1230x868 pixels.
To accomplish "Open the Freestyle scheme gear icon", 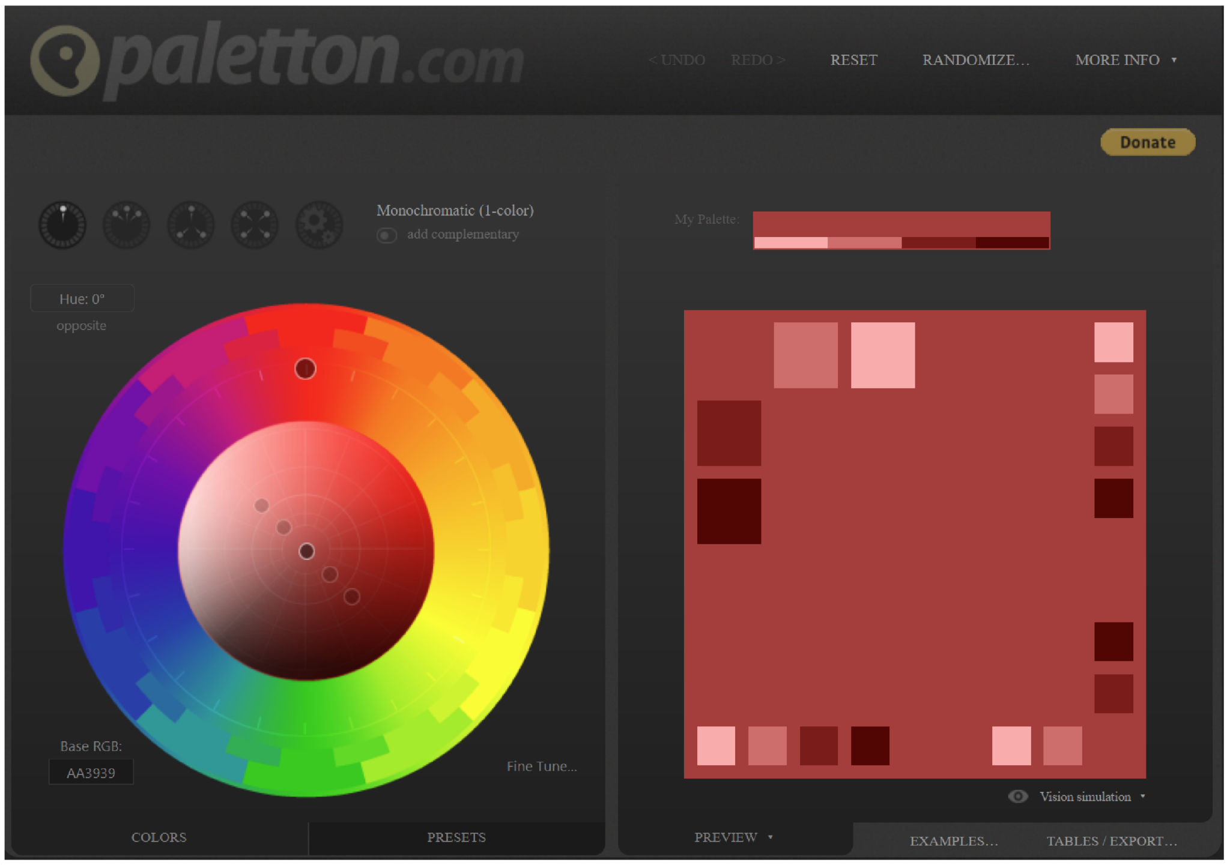I will pyautogui.click(x=318, y=225).
